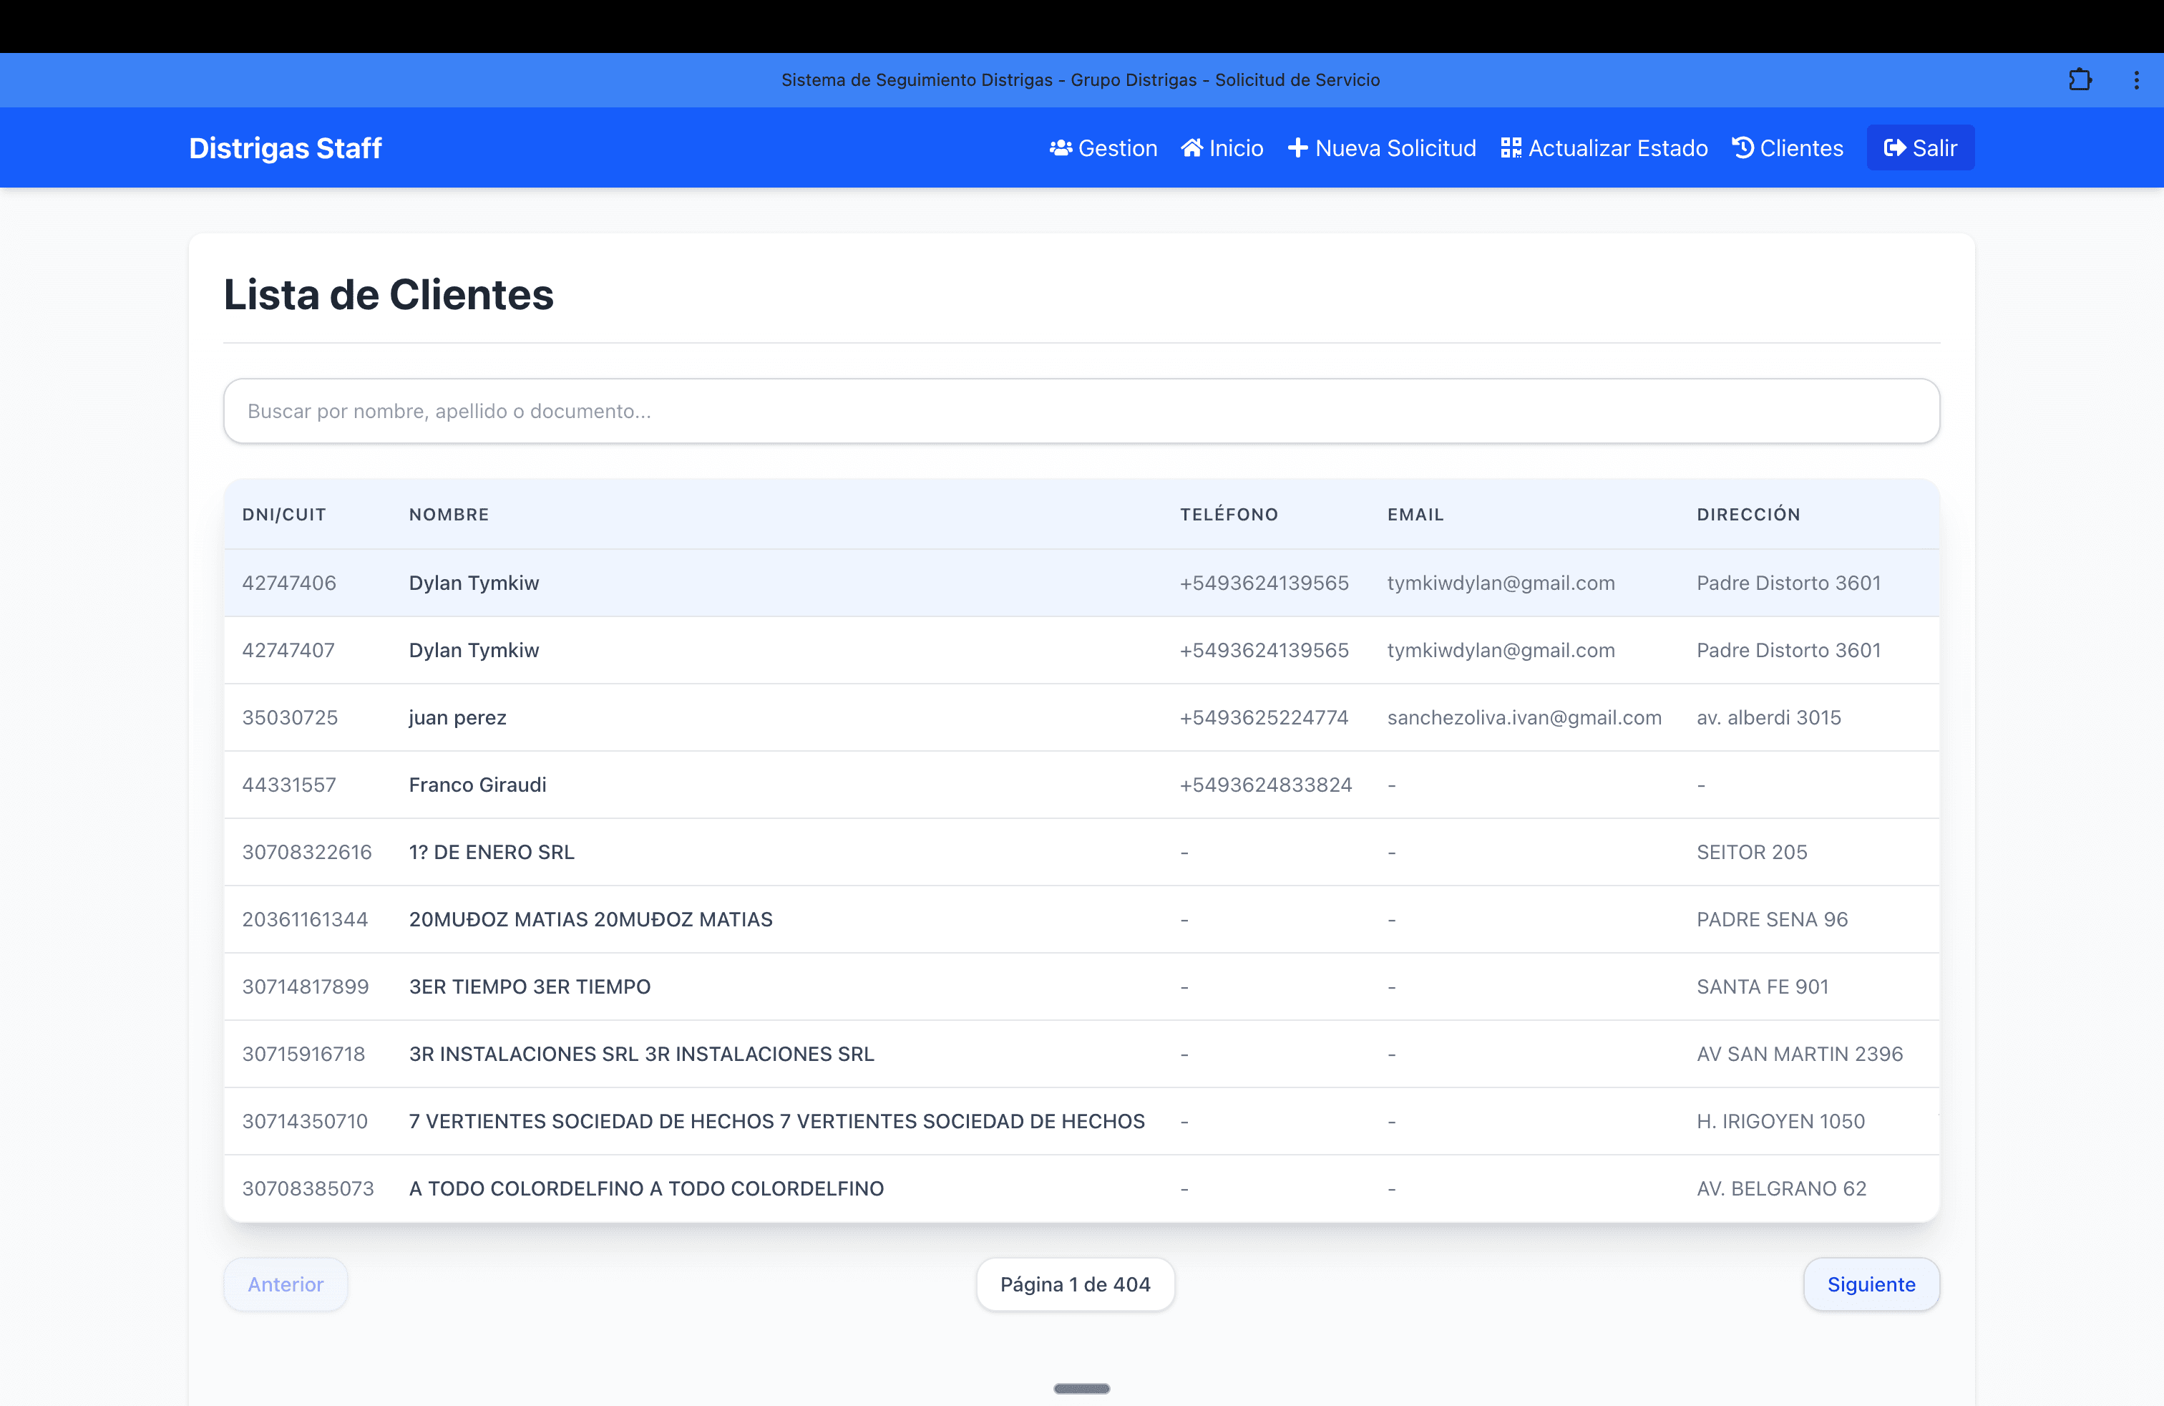Click phone +5493624833824
This screenshot has width=2164, height=1406.
pyautogui.click(x=1266, y=785)
